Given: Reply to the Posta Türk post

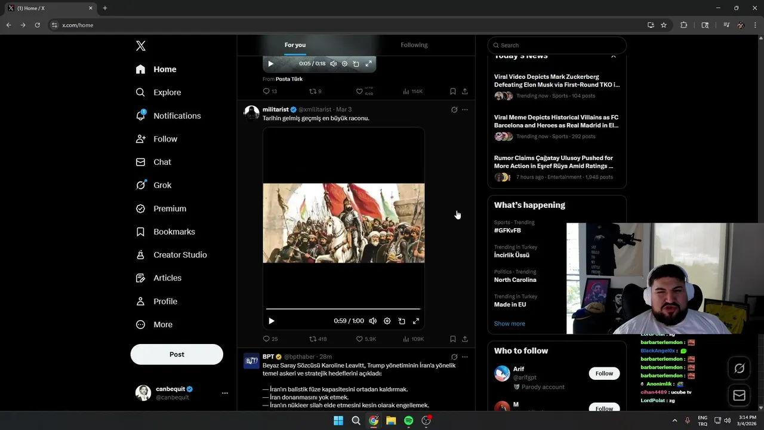Looking at the screenshot, I should [270, 91].
